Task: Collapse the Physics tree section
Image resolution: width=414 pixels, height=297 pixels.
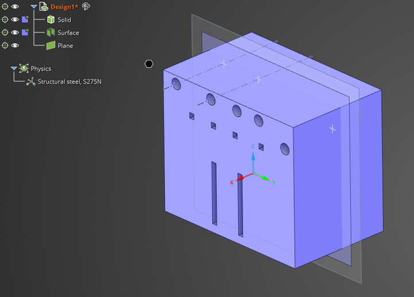Action: coord(14,69)
